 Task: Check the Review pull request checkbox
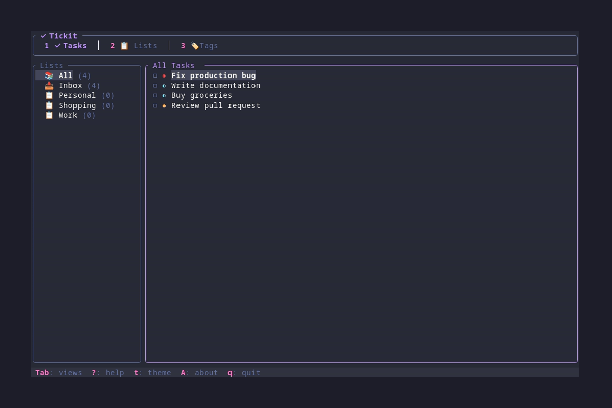click(x=155, y=105)
